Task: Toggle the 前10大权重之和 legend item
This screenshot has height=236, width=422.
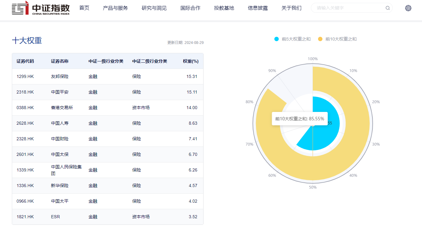Action: [337, 39]
